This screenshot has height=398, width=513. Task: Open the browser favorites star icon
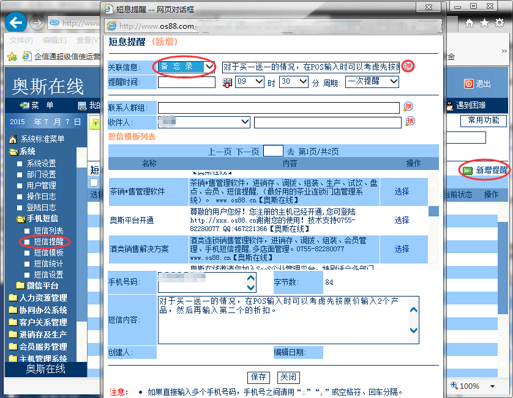pos(484,23)
